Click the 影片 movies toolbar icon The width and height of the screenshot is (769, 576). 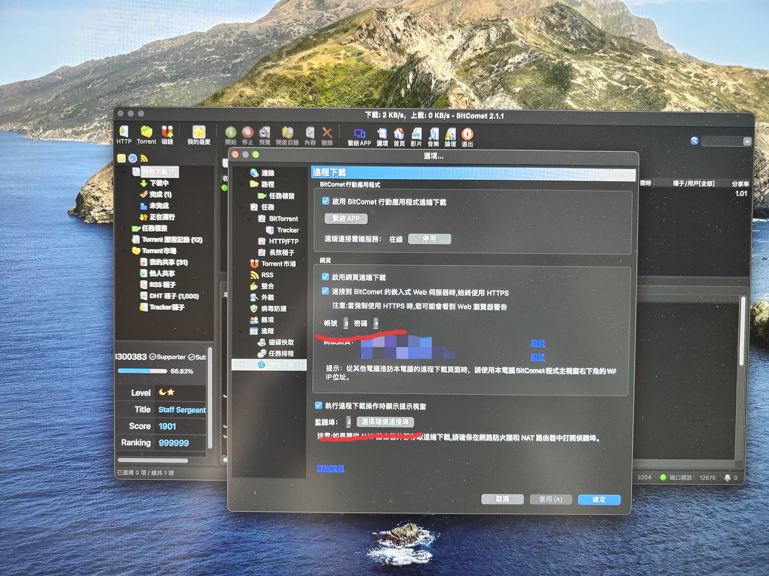coord(416,134)
